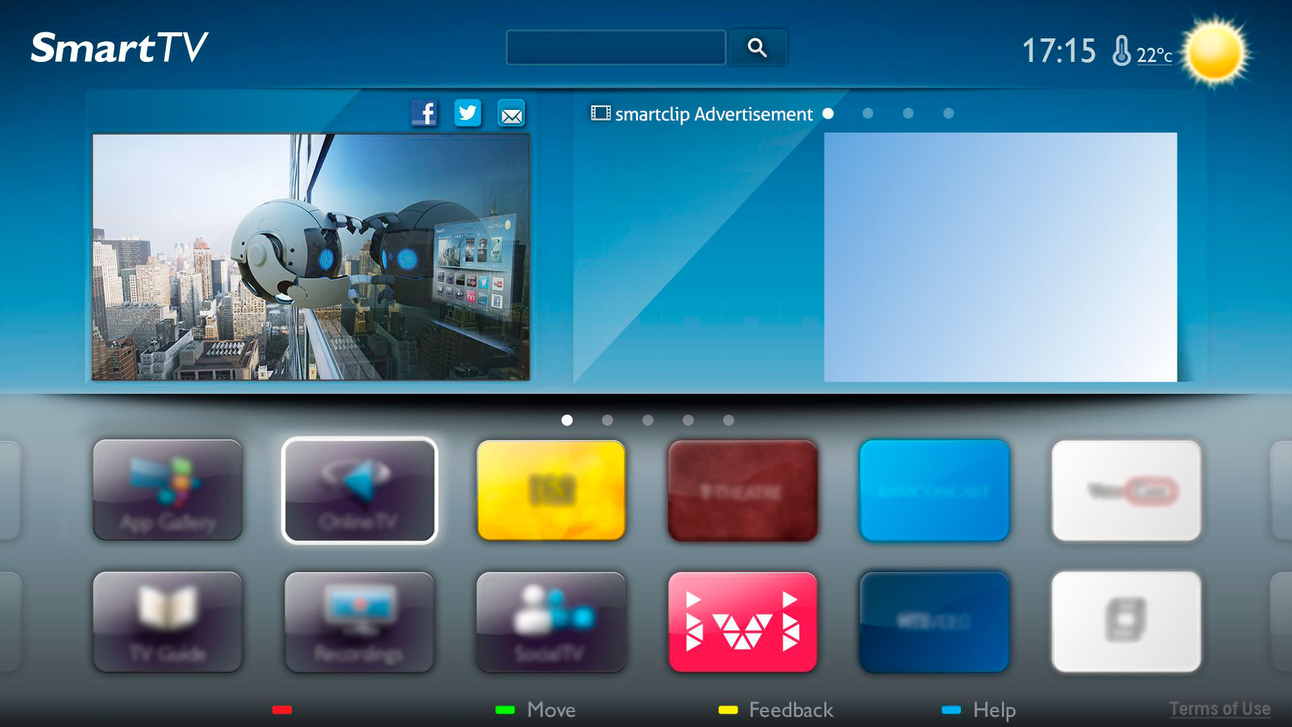Open the App Gallery tile

point(168,490)
